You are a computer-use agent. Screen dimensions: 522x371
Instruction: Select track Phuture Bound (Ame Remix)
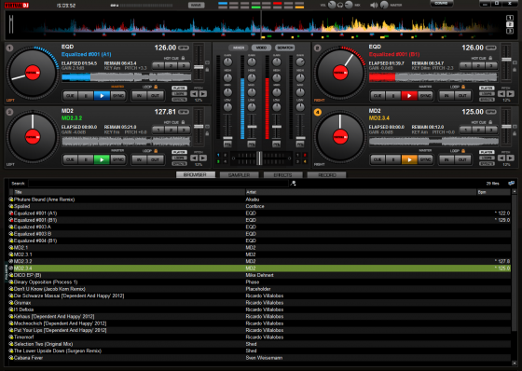tap(260, 199)
